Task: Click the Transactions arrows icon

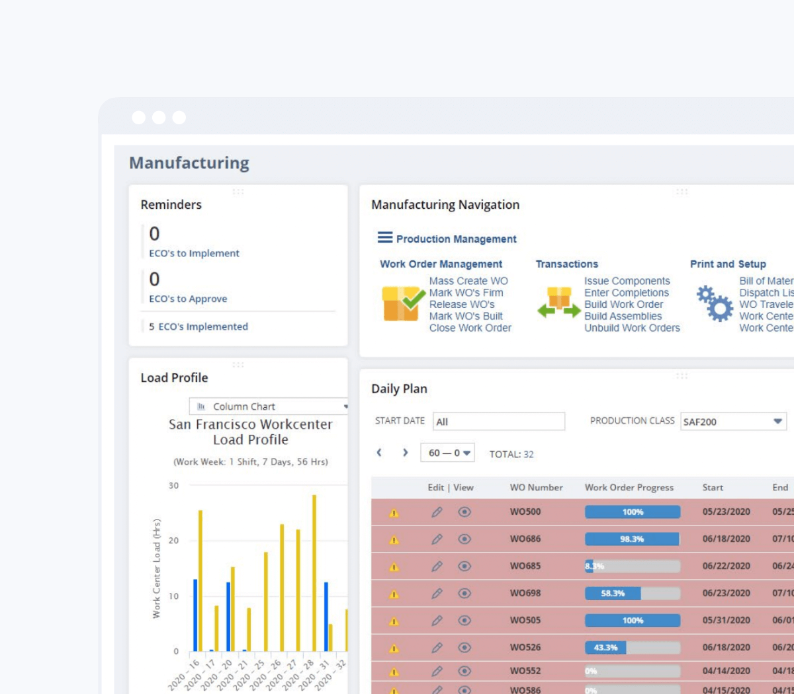Action: (x=559, y=303)
